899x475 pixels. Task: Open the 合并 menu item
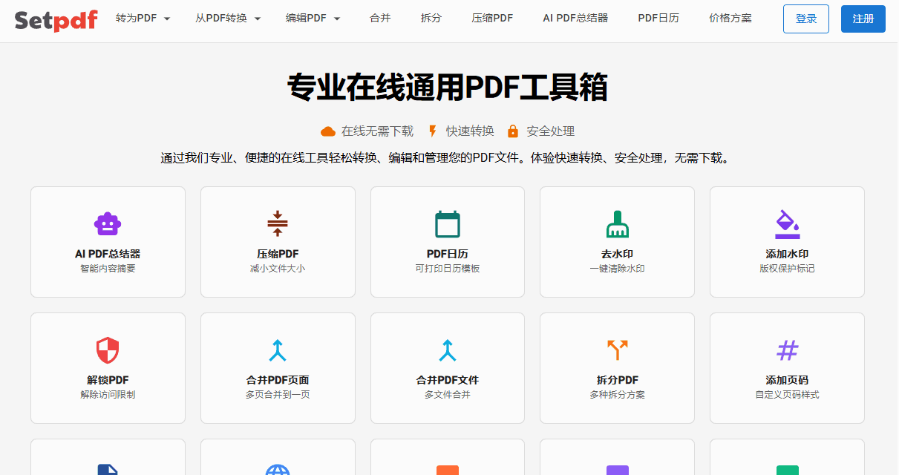(380, 19)
